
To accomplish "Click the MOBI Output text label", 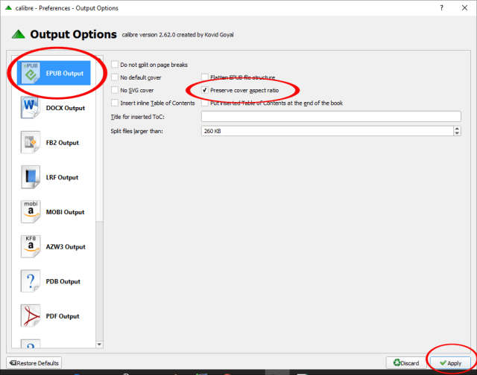I will [x=65, y=212].
